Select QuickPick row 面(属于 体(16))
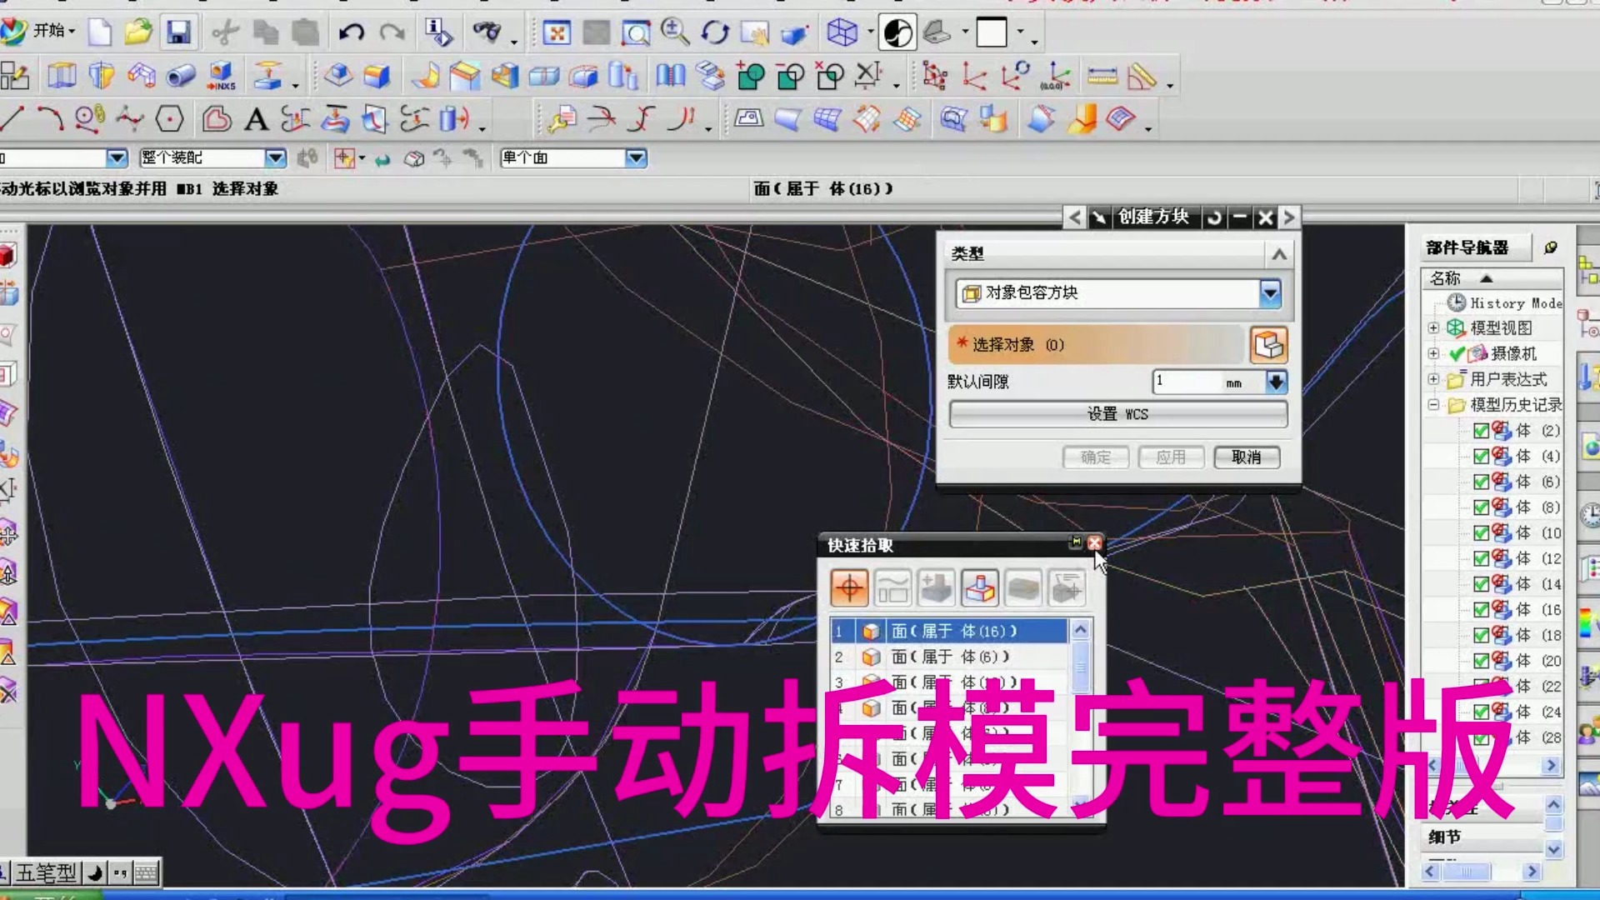This screenshot has width=1600, height=900. coord(949,631)
